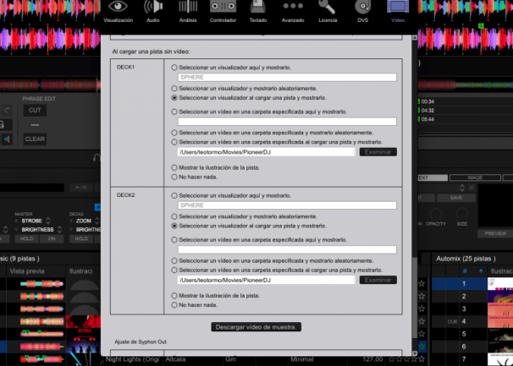Open the Audio preferences tab
The image size is (513, 366).
point(153,12)
